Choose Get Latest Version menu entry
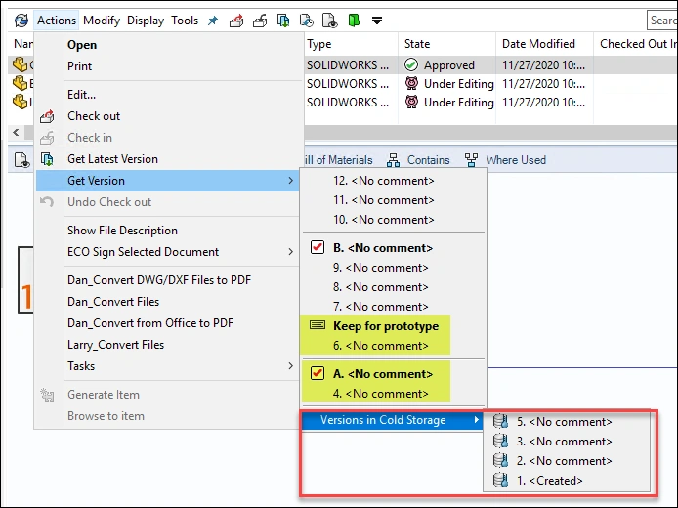This screenshot has width=678, height=508. pyautogui.click(x=112, y=159)
